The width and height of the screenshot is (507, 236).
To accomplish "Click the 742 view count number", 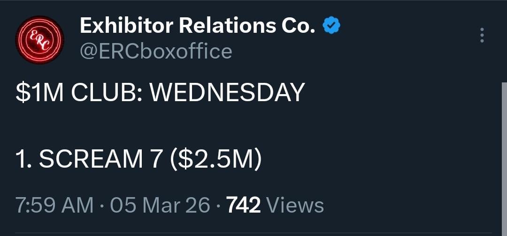I will tap(243, 206).
